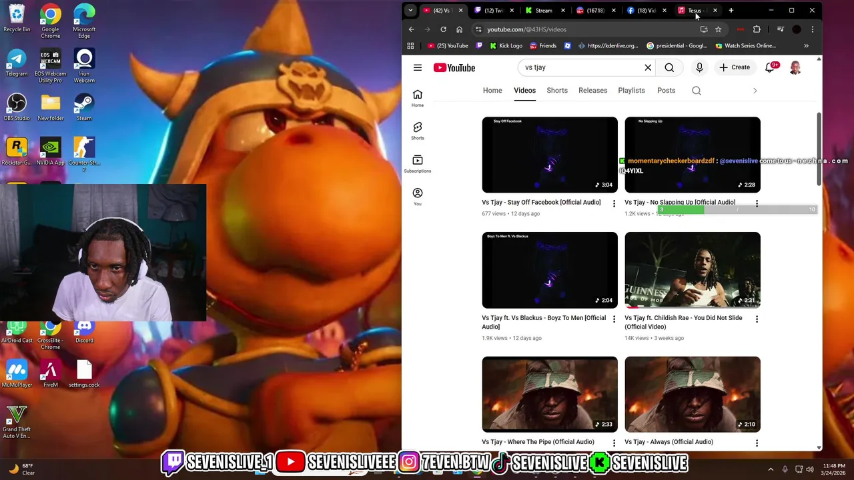Open Always Official Audio thumbnail

coord(693,394)
